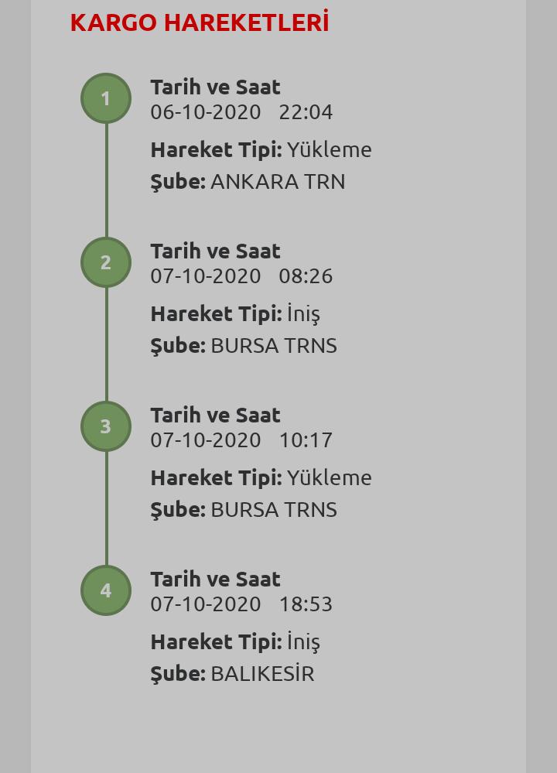Click the step 3 circle marker
This screenshot has height=773, width=557.
pos(106,426)
